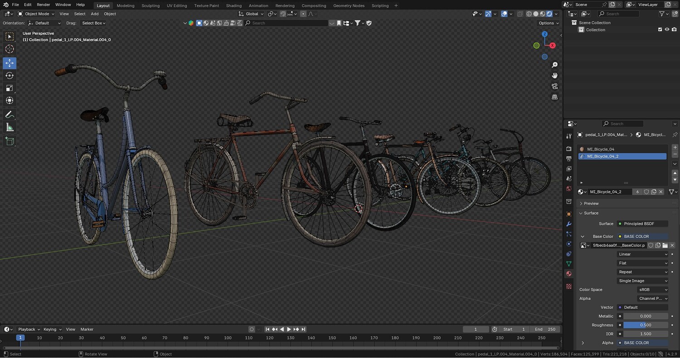This screenshot has height=358, width=680.
Task: Open the Output properties tab
Action: 569,158
